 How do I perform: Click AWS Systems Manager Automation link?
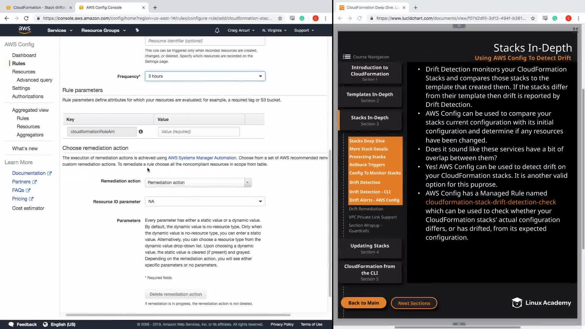click(x=202, y=158)
